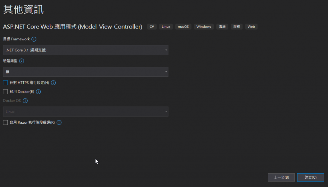Toggle 啟用 Razor 執行階段編譯 checkbox
This screenshot has width=328, height=187.
pos(5,122)
